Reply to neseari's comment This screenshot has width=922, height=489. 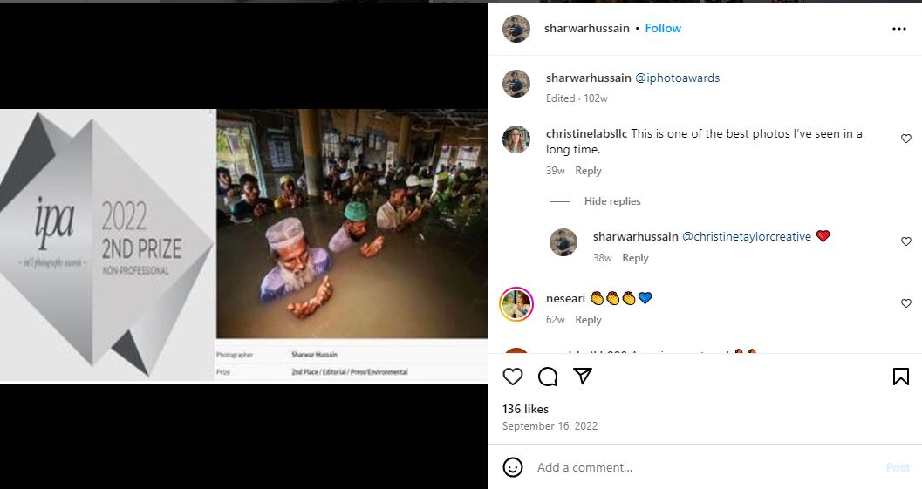pyautogui.click(x=589, y=320)
